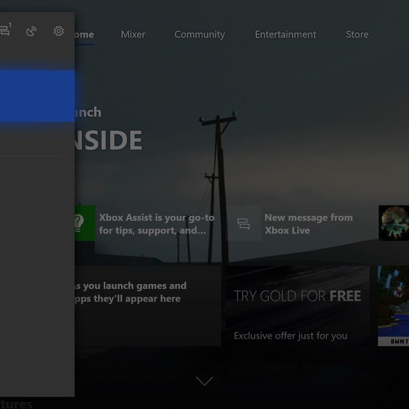Viewport: 409px width, 409px height.
Task: Select the highlighted blue guide item
Action: [37, 96]
